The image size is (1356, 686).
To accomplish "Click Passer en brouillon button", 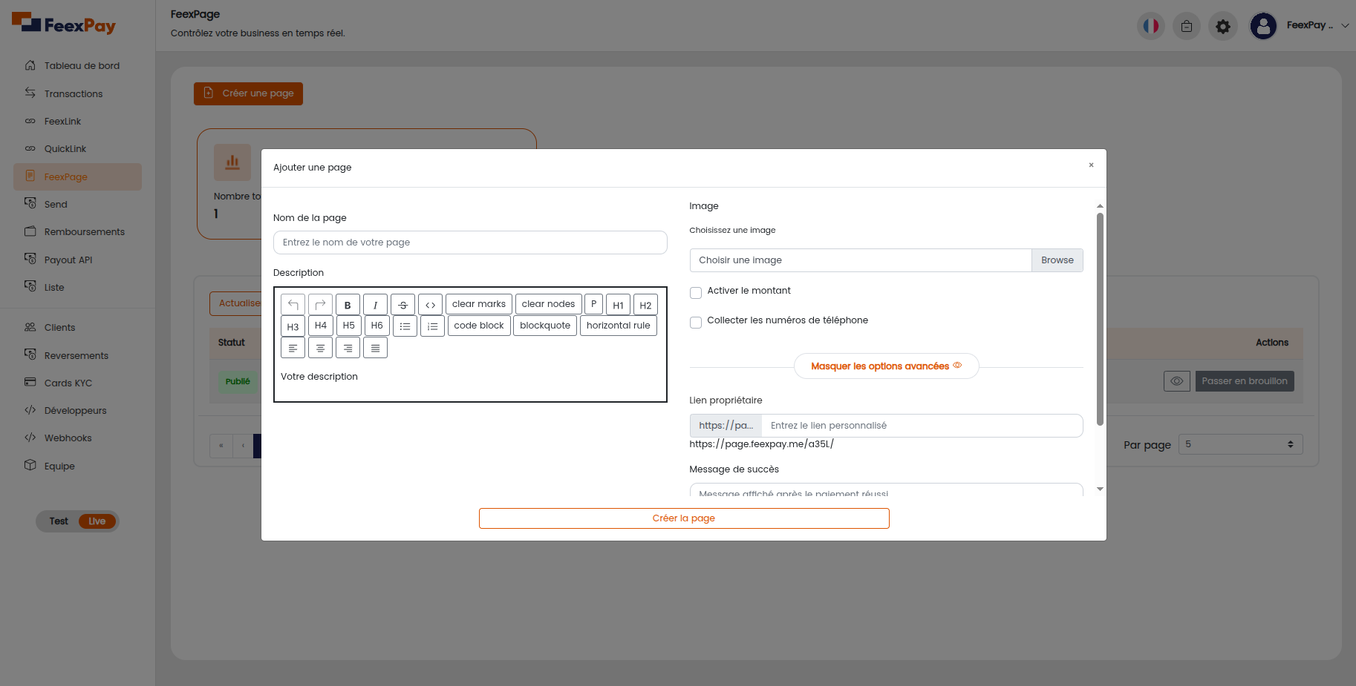I will pos(1245,381).
